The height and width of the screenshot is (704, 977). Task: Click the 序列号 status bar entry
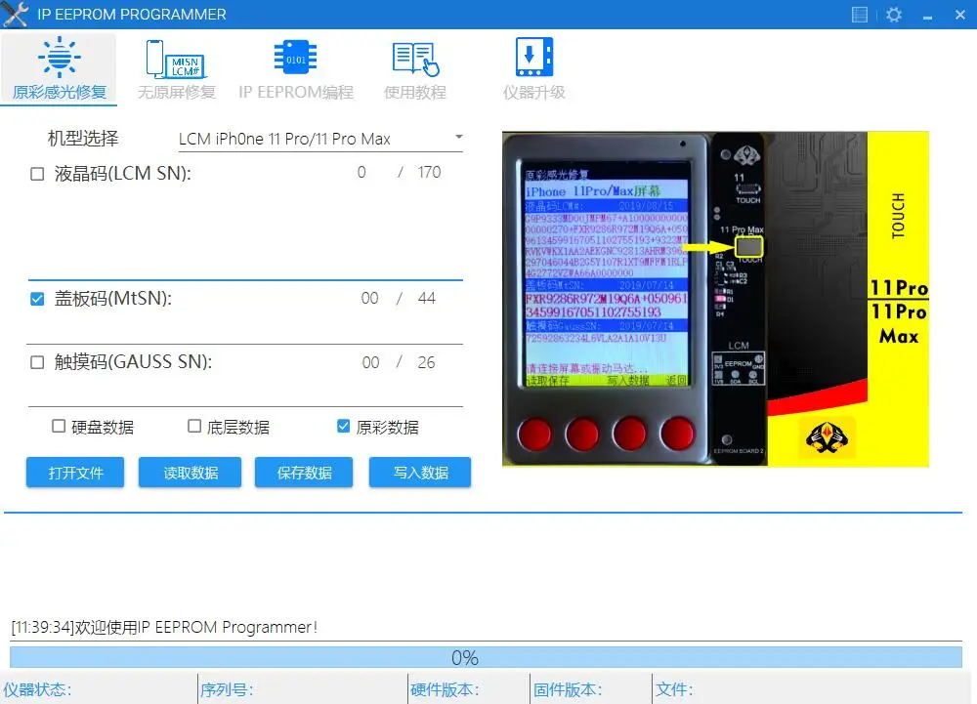[x=227, y=689]
